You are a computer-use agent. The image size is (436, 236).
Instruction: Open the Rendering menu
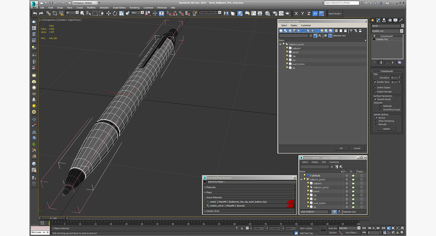[x=135, y=8]
